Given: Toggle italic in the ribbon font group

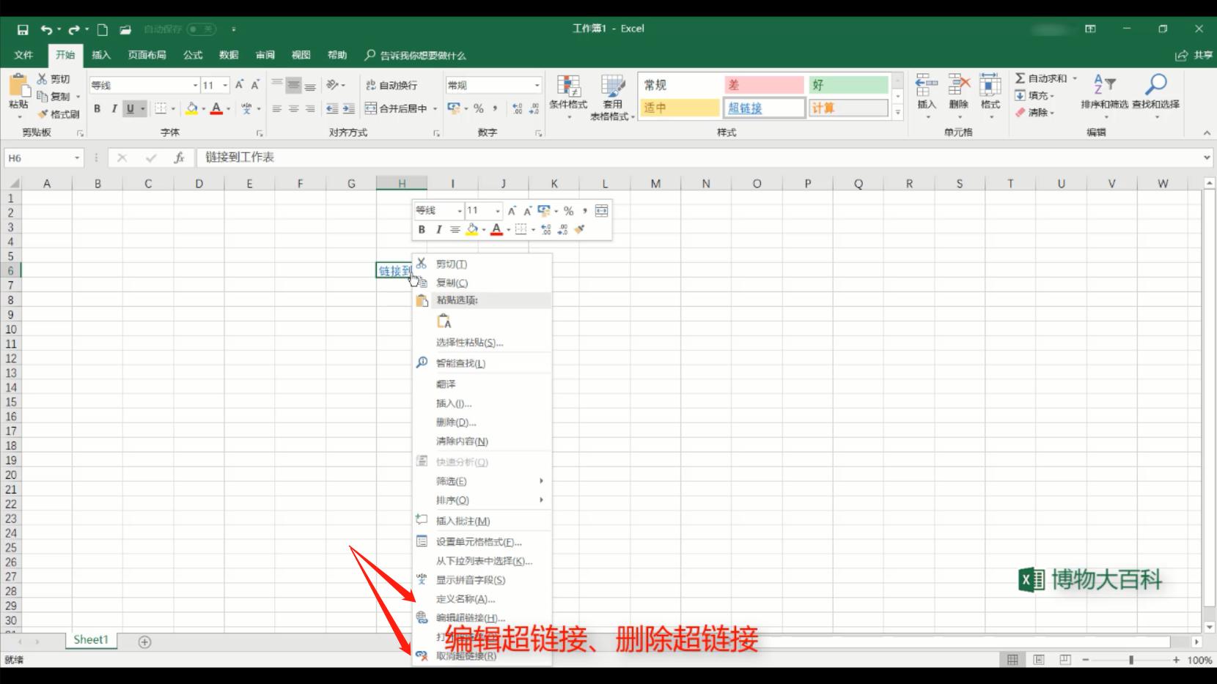Looking at the screenshot, I should (114, 108).
